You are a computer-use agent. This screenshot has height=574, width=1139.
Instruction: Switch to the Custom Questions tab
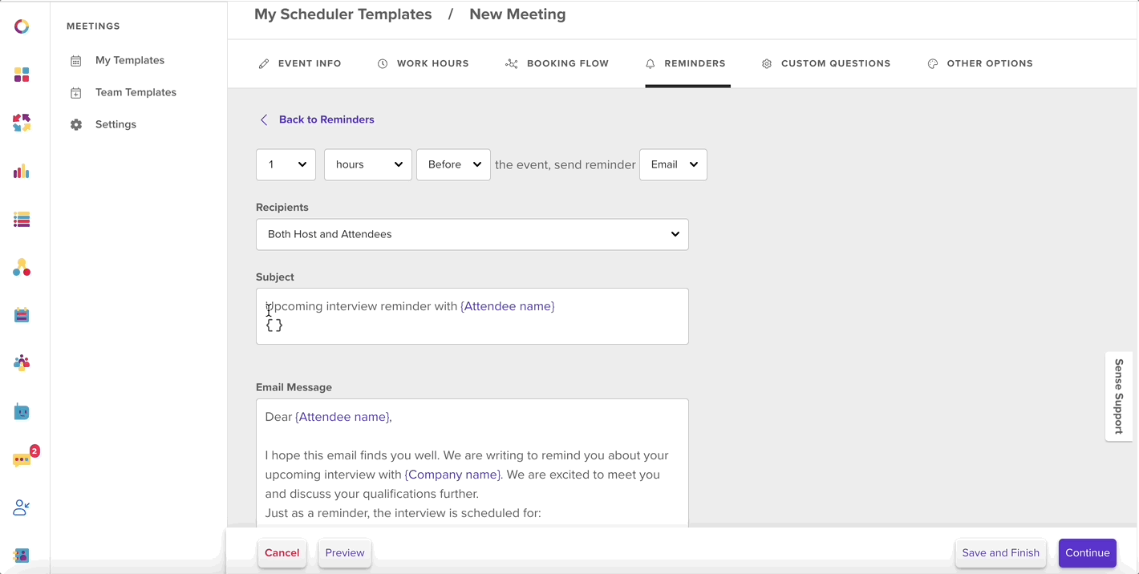pos(825,63)
